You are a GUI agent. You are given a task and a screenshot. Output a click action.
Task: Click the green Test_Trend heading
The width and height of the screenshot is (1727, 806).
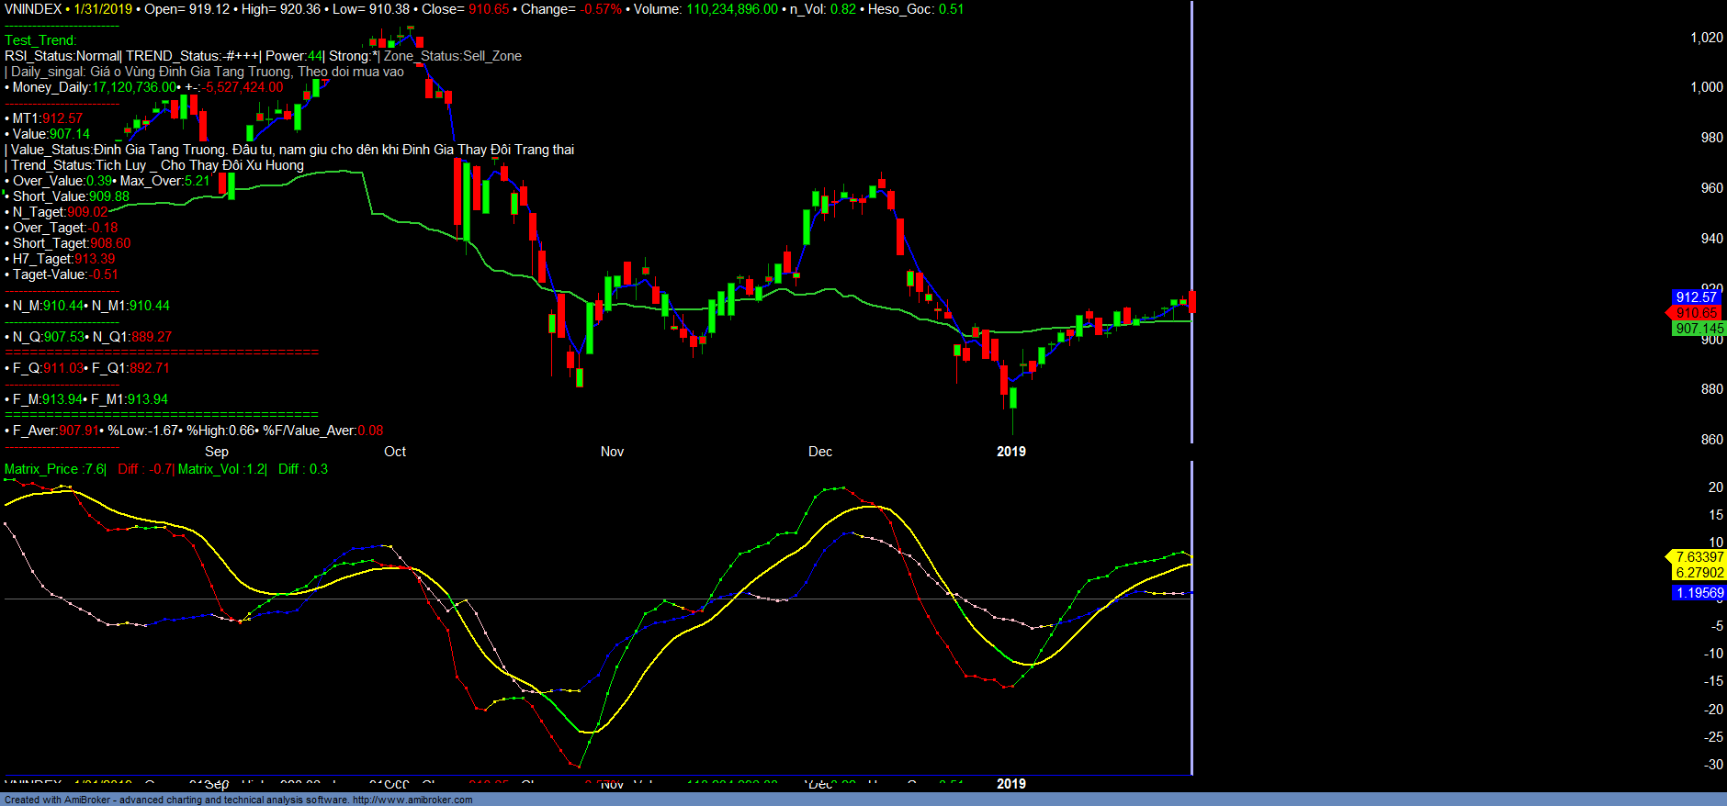[x=40, y=40]
